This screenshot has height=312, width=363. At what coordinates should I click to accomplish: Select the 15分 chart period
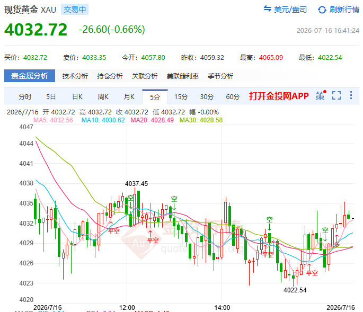tap(181, 96)
